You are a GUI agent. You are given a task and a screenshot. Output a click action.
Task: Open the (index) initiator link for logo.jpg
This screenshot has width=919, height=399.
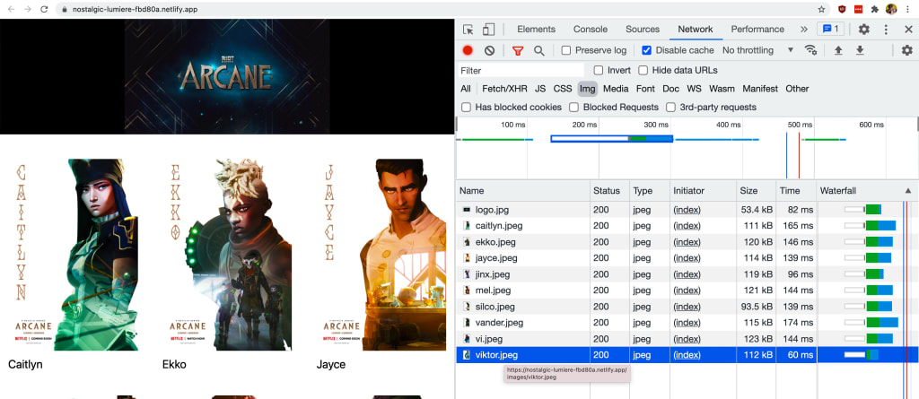pyautogui.click(x=687, y=210)
